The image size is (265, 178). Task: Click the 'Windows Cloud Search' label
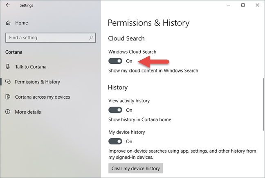click(x=132, y=52)
